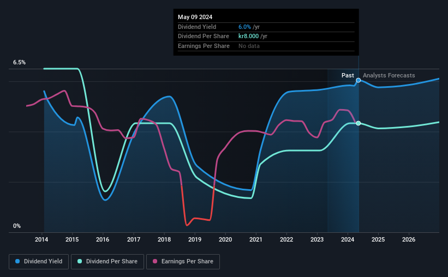The width and height of the screenshot is (448, 277).
Task: Click the 'Earnings Per Share' tooltip row label
Action: pyautogui.click(x=204, y=46)
